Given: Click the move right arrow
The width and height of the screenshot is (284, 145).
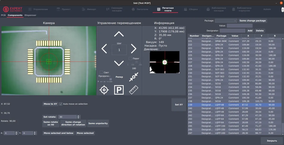Looking at the screenshot, I should pyautogui.click(x=134, y=49).
